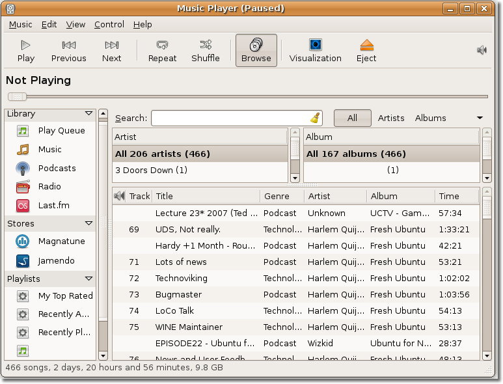Screen dimensions: 503x384
Task: Sort tracks by Time column
Action: coord(457,196)
